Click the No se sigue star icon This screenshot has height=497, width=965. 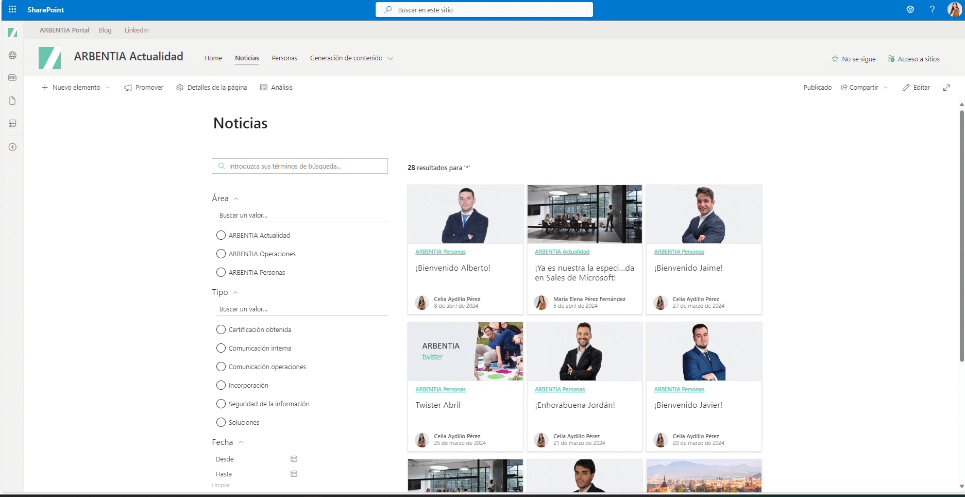[835, 59]
